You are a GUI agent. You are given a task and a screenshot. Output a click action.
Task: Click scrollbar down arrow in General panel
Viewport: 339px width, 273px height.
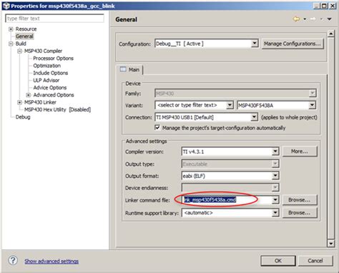(331, 244)
